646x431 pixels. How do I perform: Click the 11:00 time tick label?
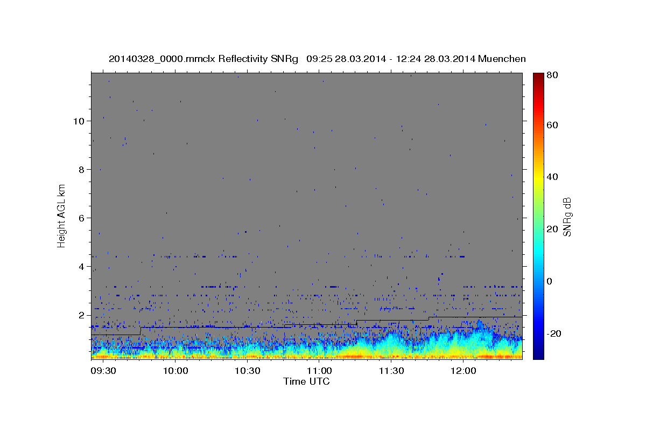coord(319,371)
